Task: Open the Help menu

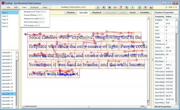Action: [45, 7]
